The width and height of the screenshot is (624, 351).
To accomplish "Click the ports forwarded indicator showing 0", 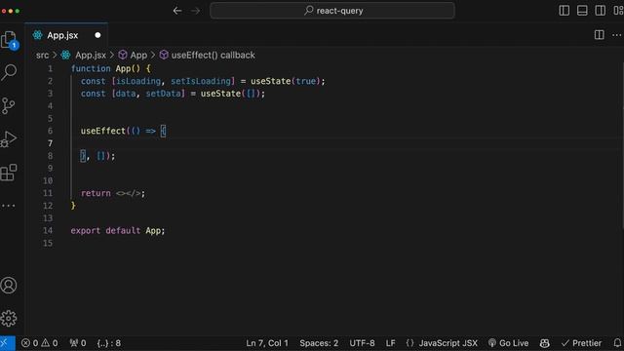I will point(78,343).
